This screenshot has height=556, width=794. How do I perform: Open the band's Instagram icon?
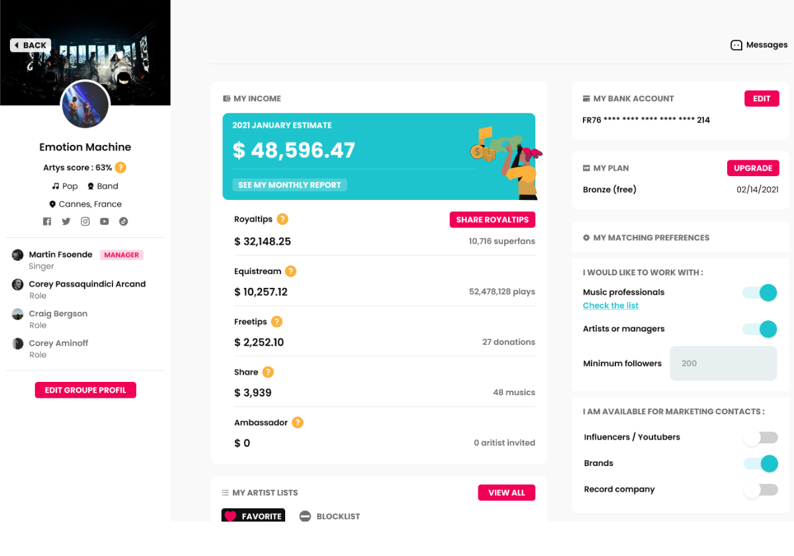tap(85, 222)
